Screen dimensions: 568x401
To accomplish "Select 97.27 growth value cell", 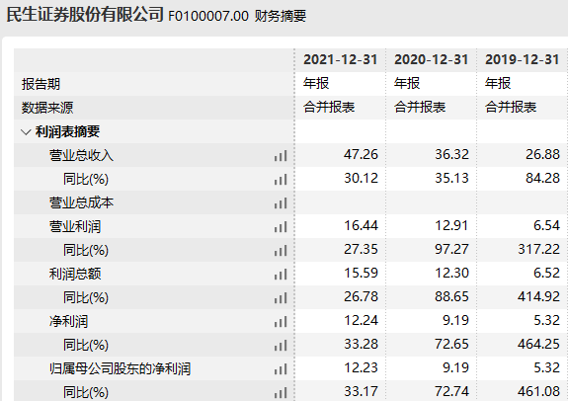I will tap(451, 250).
